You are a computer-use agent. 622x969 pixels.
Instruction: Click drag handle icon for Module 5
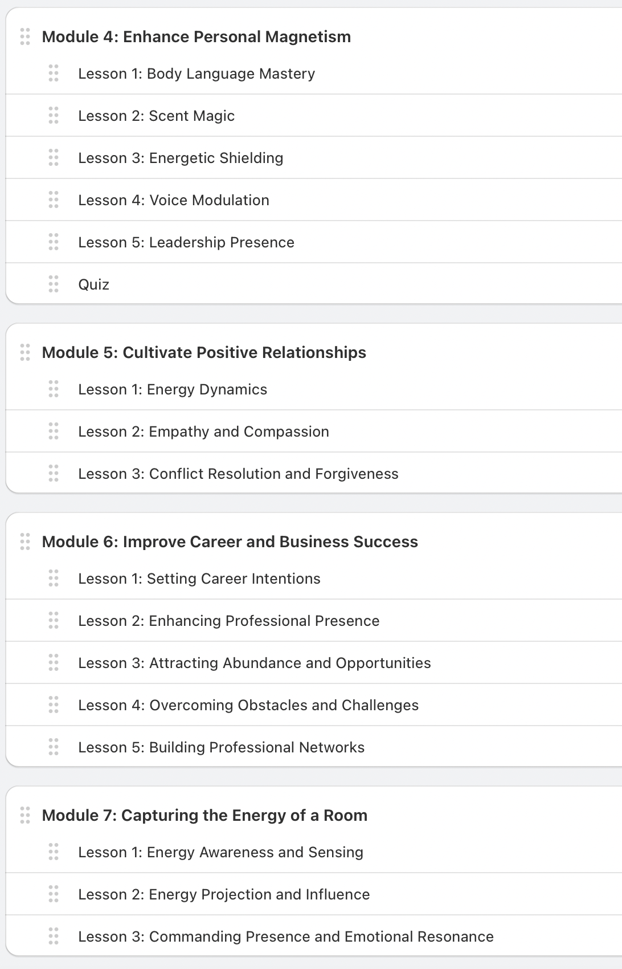[25, 352]
